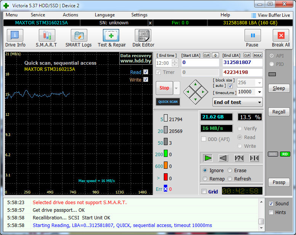Enable the Hints checkbox
Image resolution: width=296 pixels, height=235 pixels.
click(271, 213)
